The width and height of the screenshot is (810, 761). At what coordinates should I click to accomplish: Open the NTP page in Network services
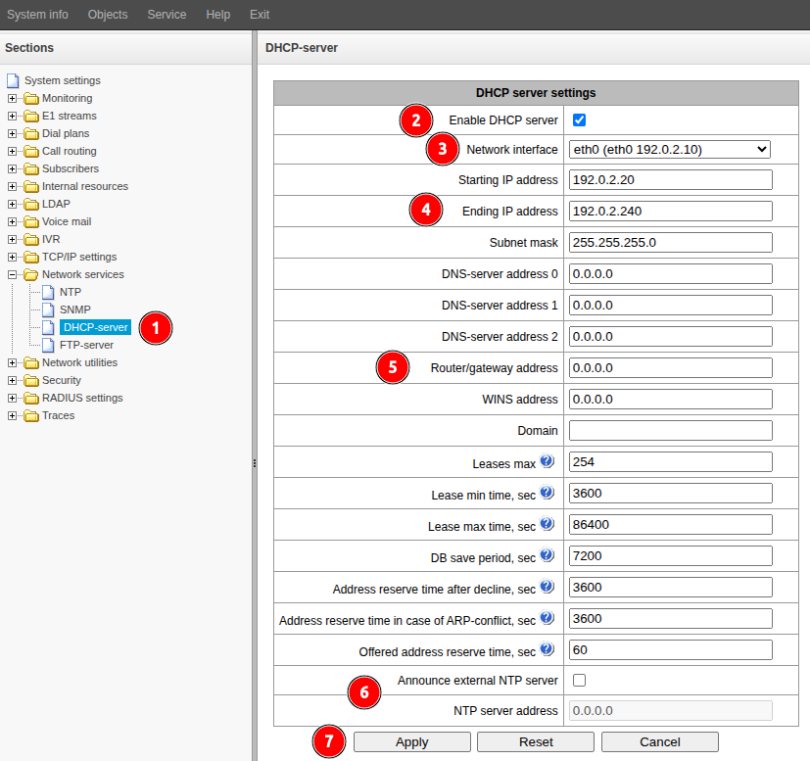point(70,292)
